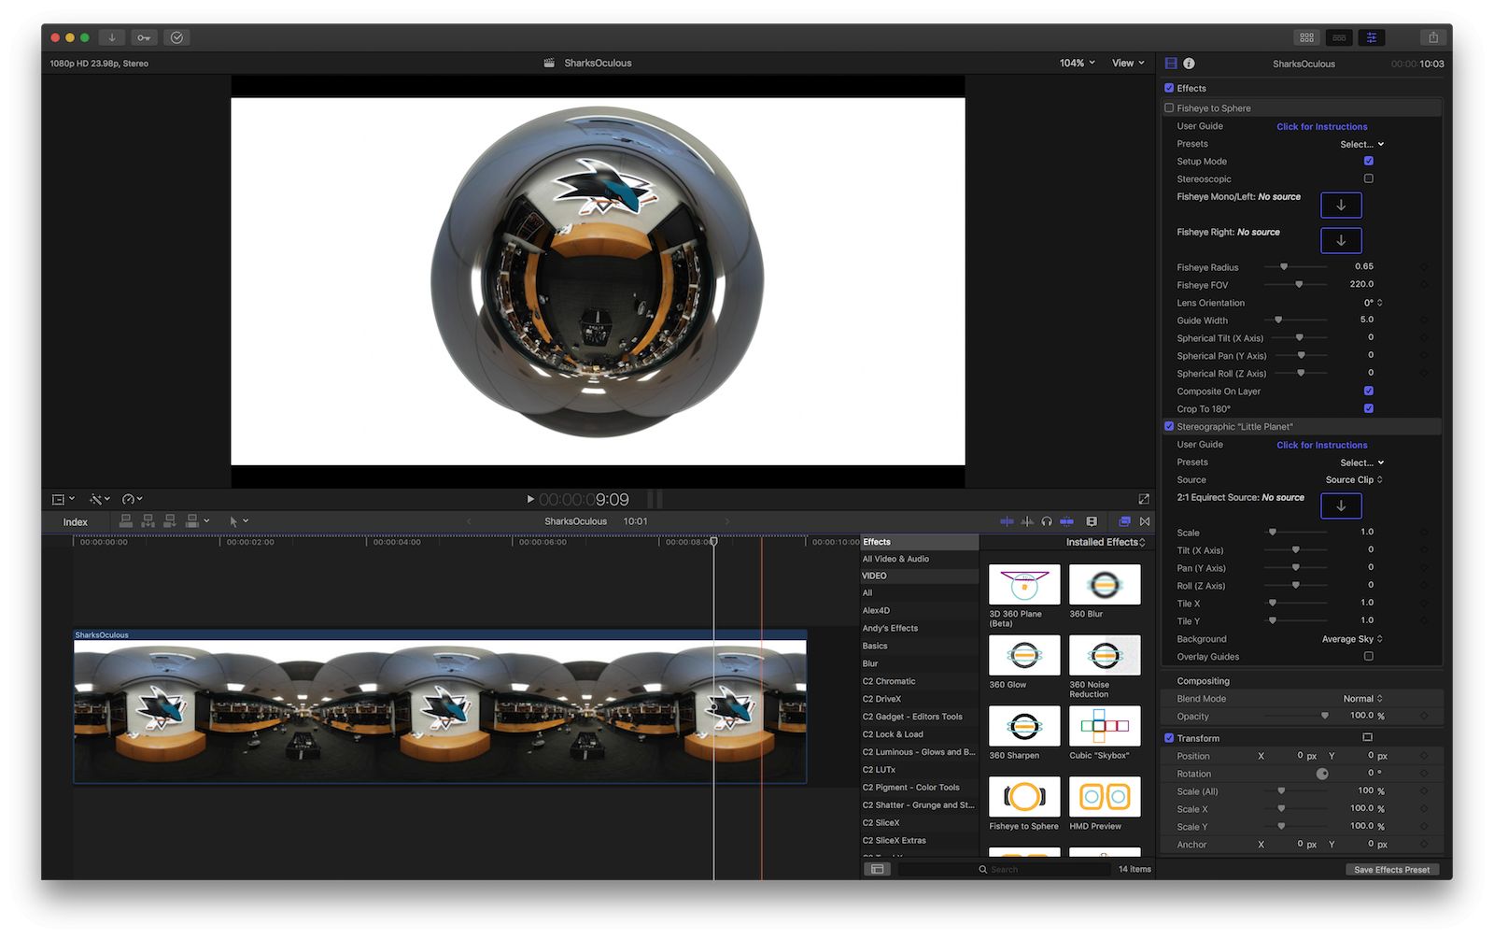The image size is (1494, 939).
Task: Click the play button beside timecode
Action: tap(530, 499)
